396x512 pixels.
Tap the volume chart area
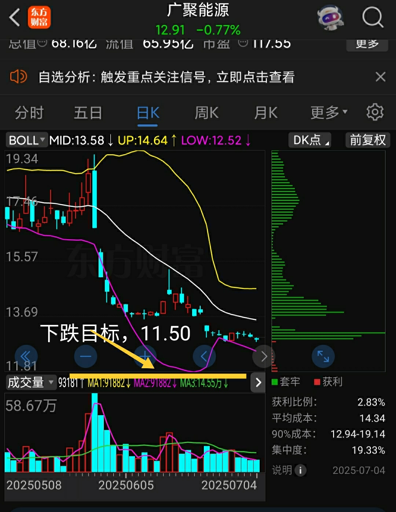(x=134, y=433)
